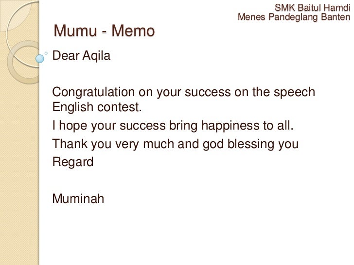Click the Mumu - Memo slide title
Image resolution: width=354 pixels, height=265 pixels.
point(104,31)
